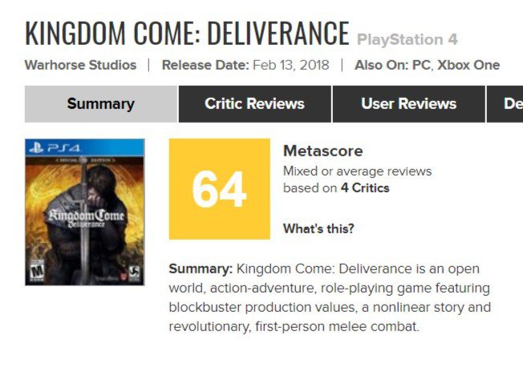Image resolution: width=523 pixels, height=384 pixels.
Task: Click the Kingdom Come logo on the box art
Action: point(86,217)
